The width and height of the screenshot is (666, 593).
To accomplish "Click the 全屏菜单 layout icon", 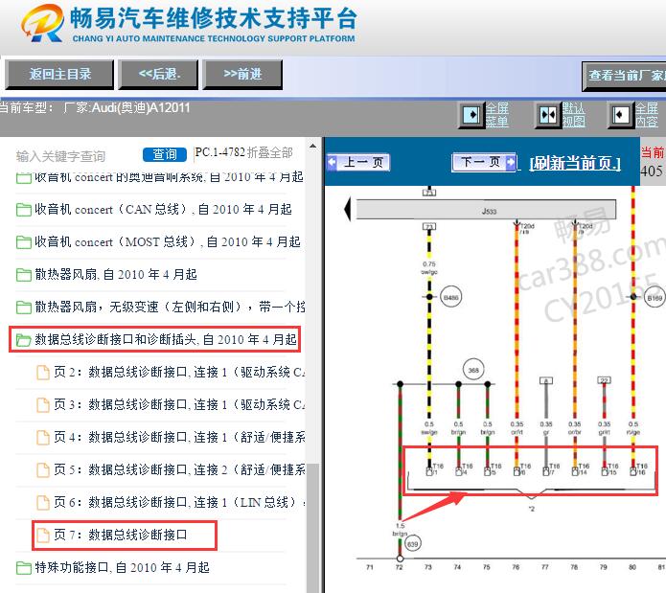I will coord(471,115).
